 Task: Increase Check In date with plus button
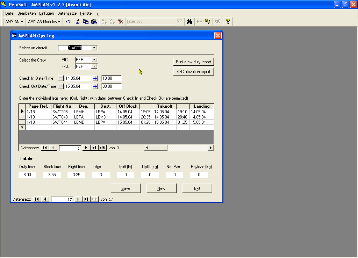[95, 78]
